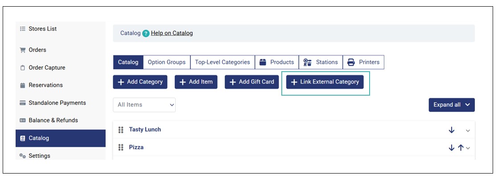Click the Add Item button
This screenshot has width=498, height=178.
196,82
